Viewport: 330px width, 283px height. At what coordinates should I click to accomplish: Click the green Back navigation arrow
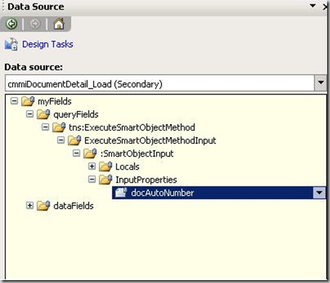[x=12, y=24]
